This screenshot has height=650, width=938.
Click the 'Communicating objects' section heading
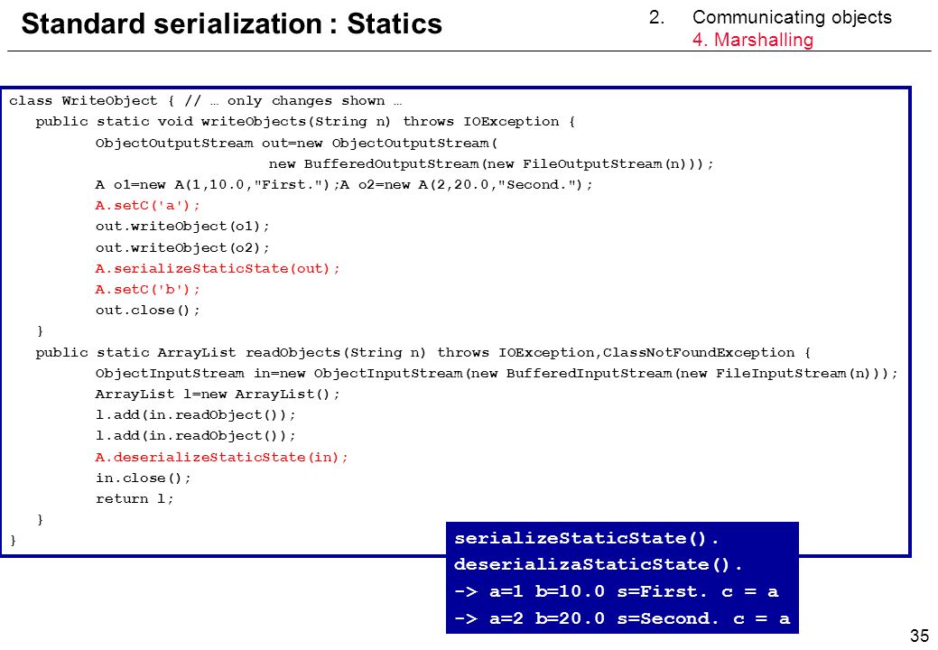click(x=792, y=17)
